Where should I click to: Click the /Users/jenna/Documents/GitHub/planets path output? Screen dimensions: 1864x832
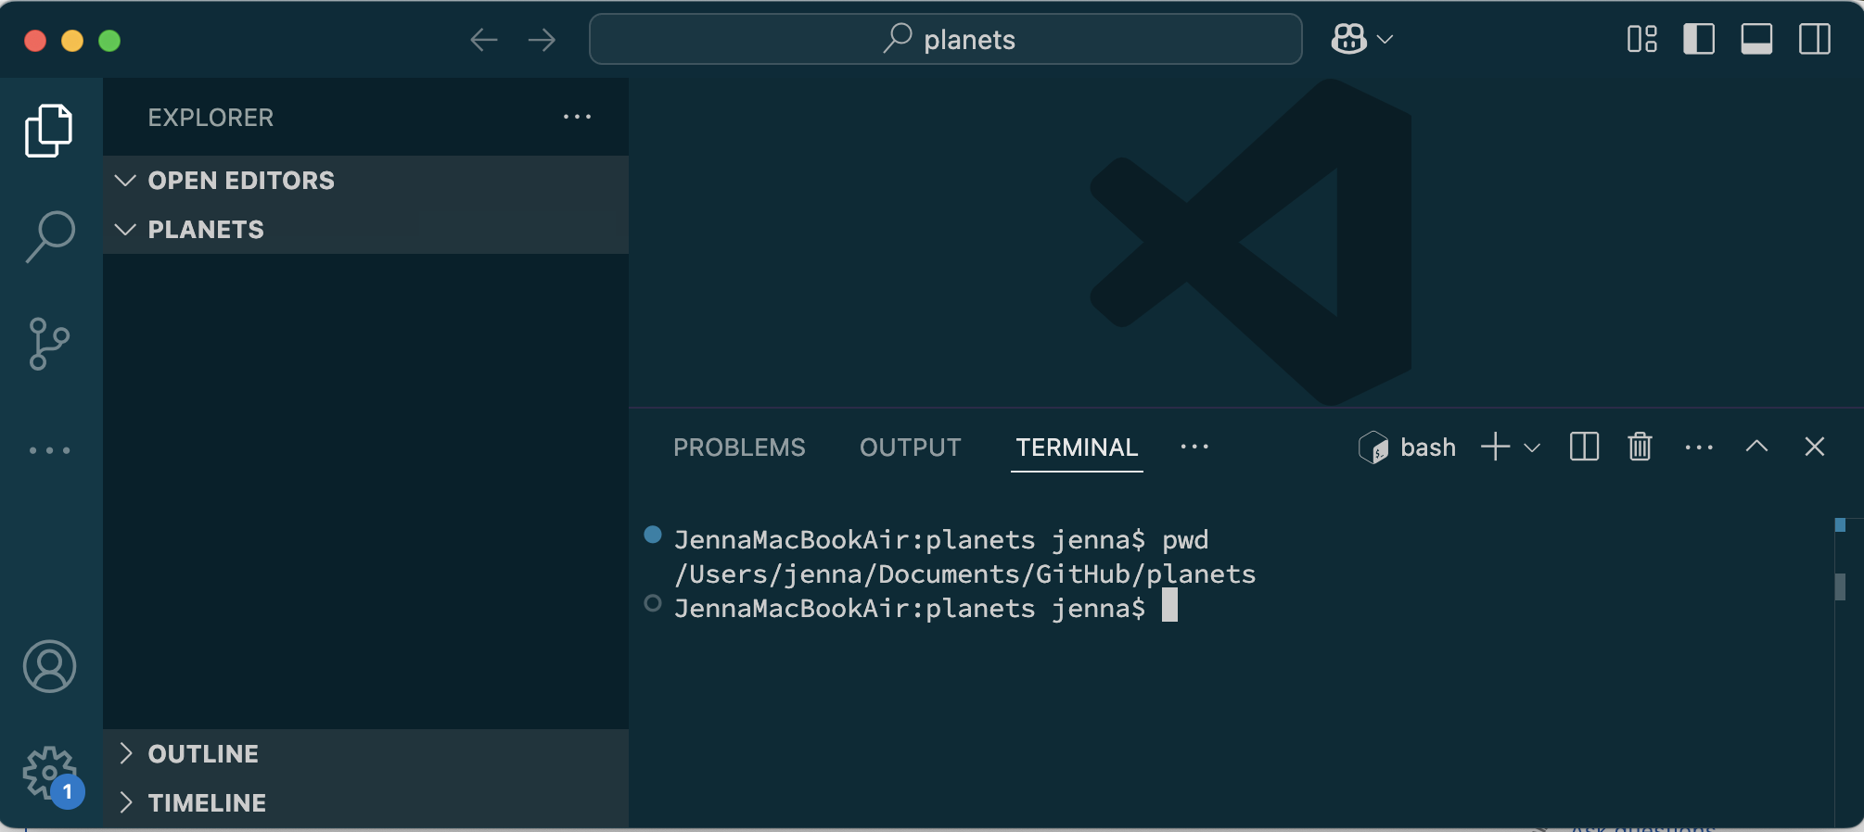pyautogui.click(x=964, y=574)
